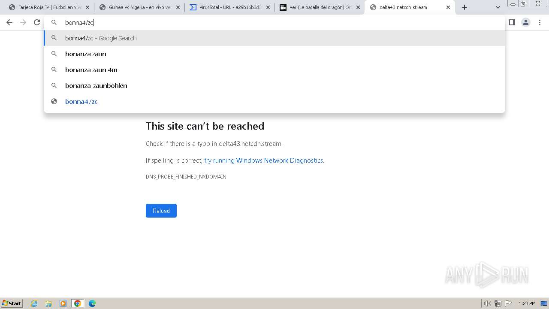This screenshot has height=309, width=549.
Task: Click the film favicon on La batalla tab
Action: point(283,7)
